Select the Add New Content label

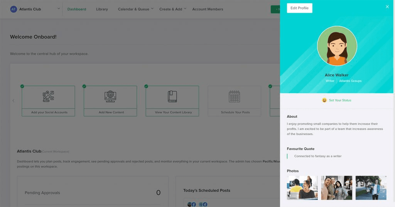(111, 112)
